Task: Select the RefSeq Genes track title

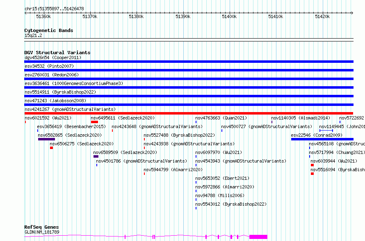Action: [42, 227]
